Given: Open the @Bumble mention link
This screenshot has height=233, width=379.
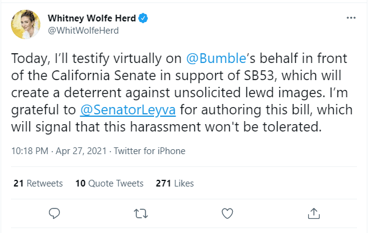Looking at the screenshot, I should coord(216,59).
